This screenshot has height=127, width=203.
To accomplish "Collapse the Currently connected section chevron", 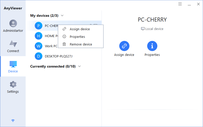I will pyautogui.click(x=79, y=66).
